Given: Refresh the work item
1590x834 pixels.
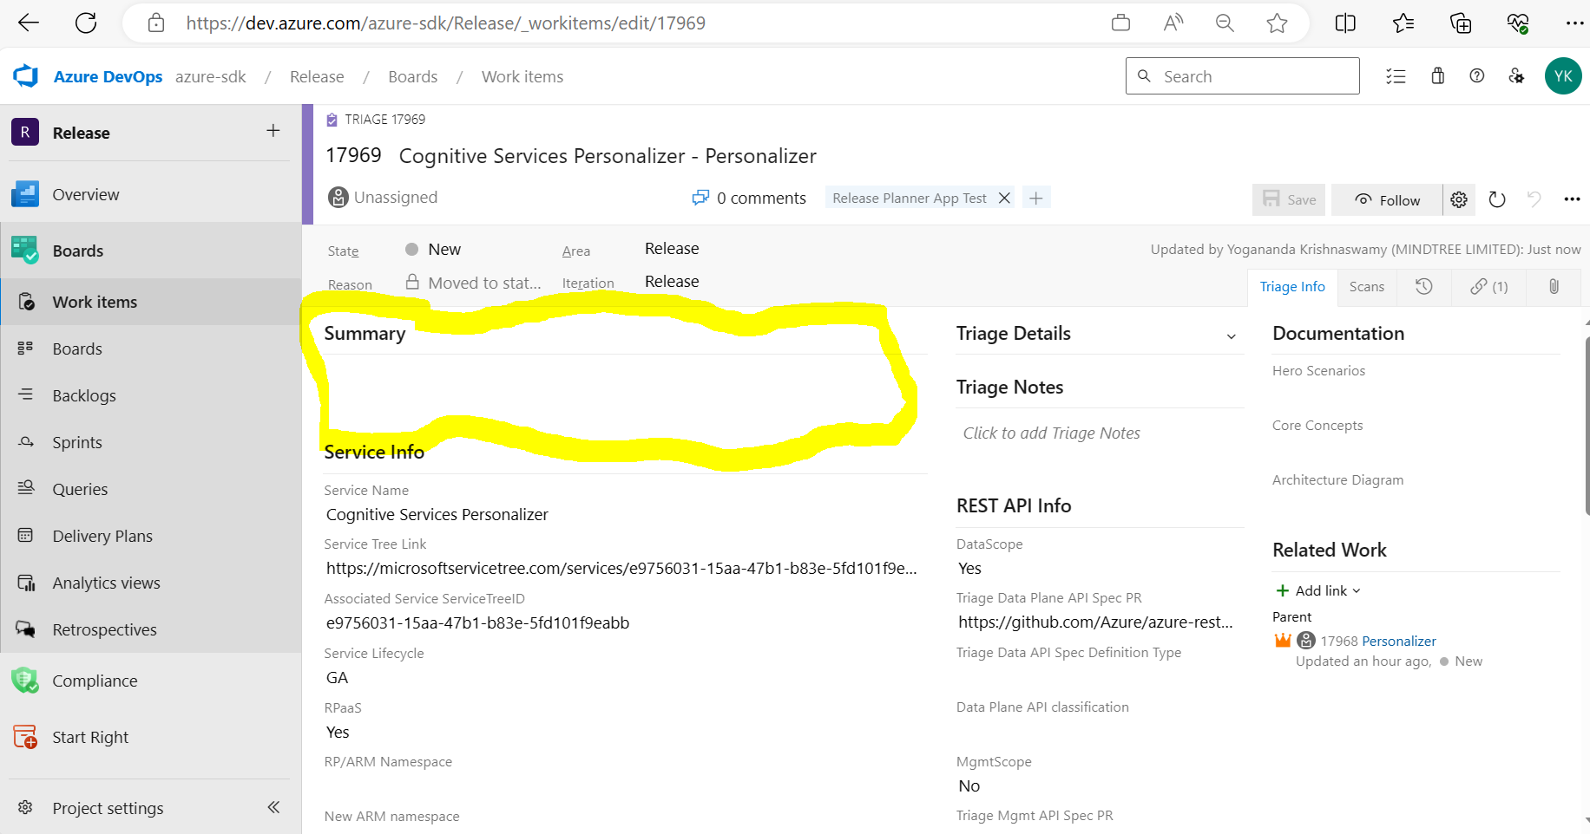Looking at the screenshot, I should pos(1496,199).
